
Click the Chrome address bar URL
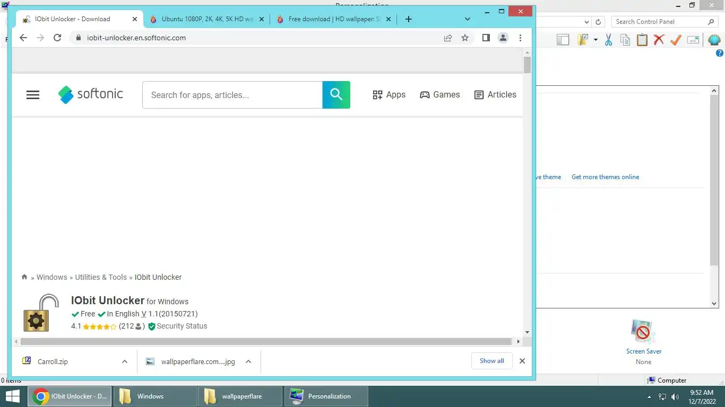(136, 38)
